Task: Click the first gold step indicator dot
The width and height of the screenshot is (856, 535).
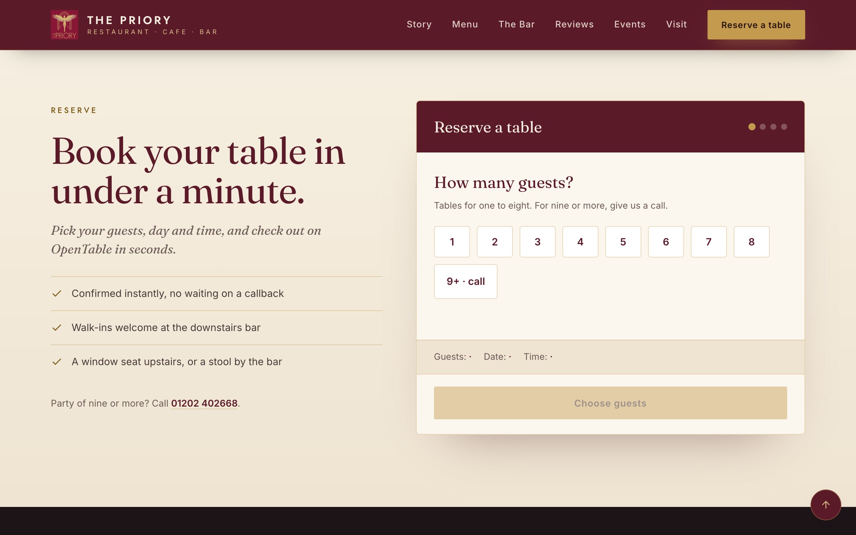Action: [752, 127]
